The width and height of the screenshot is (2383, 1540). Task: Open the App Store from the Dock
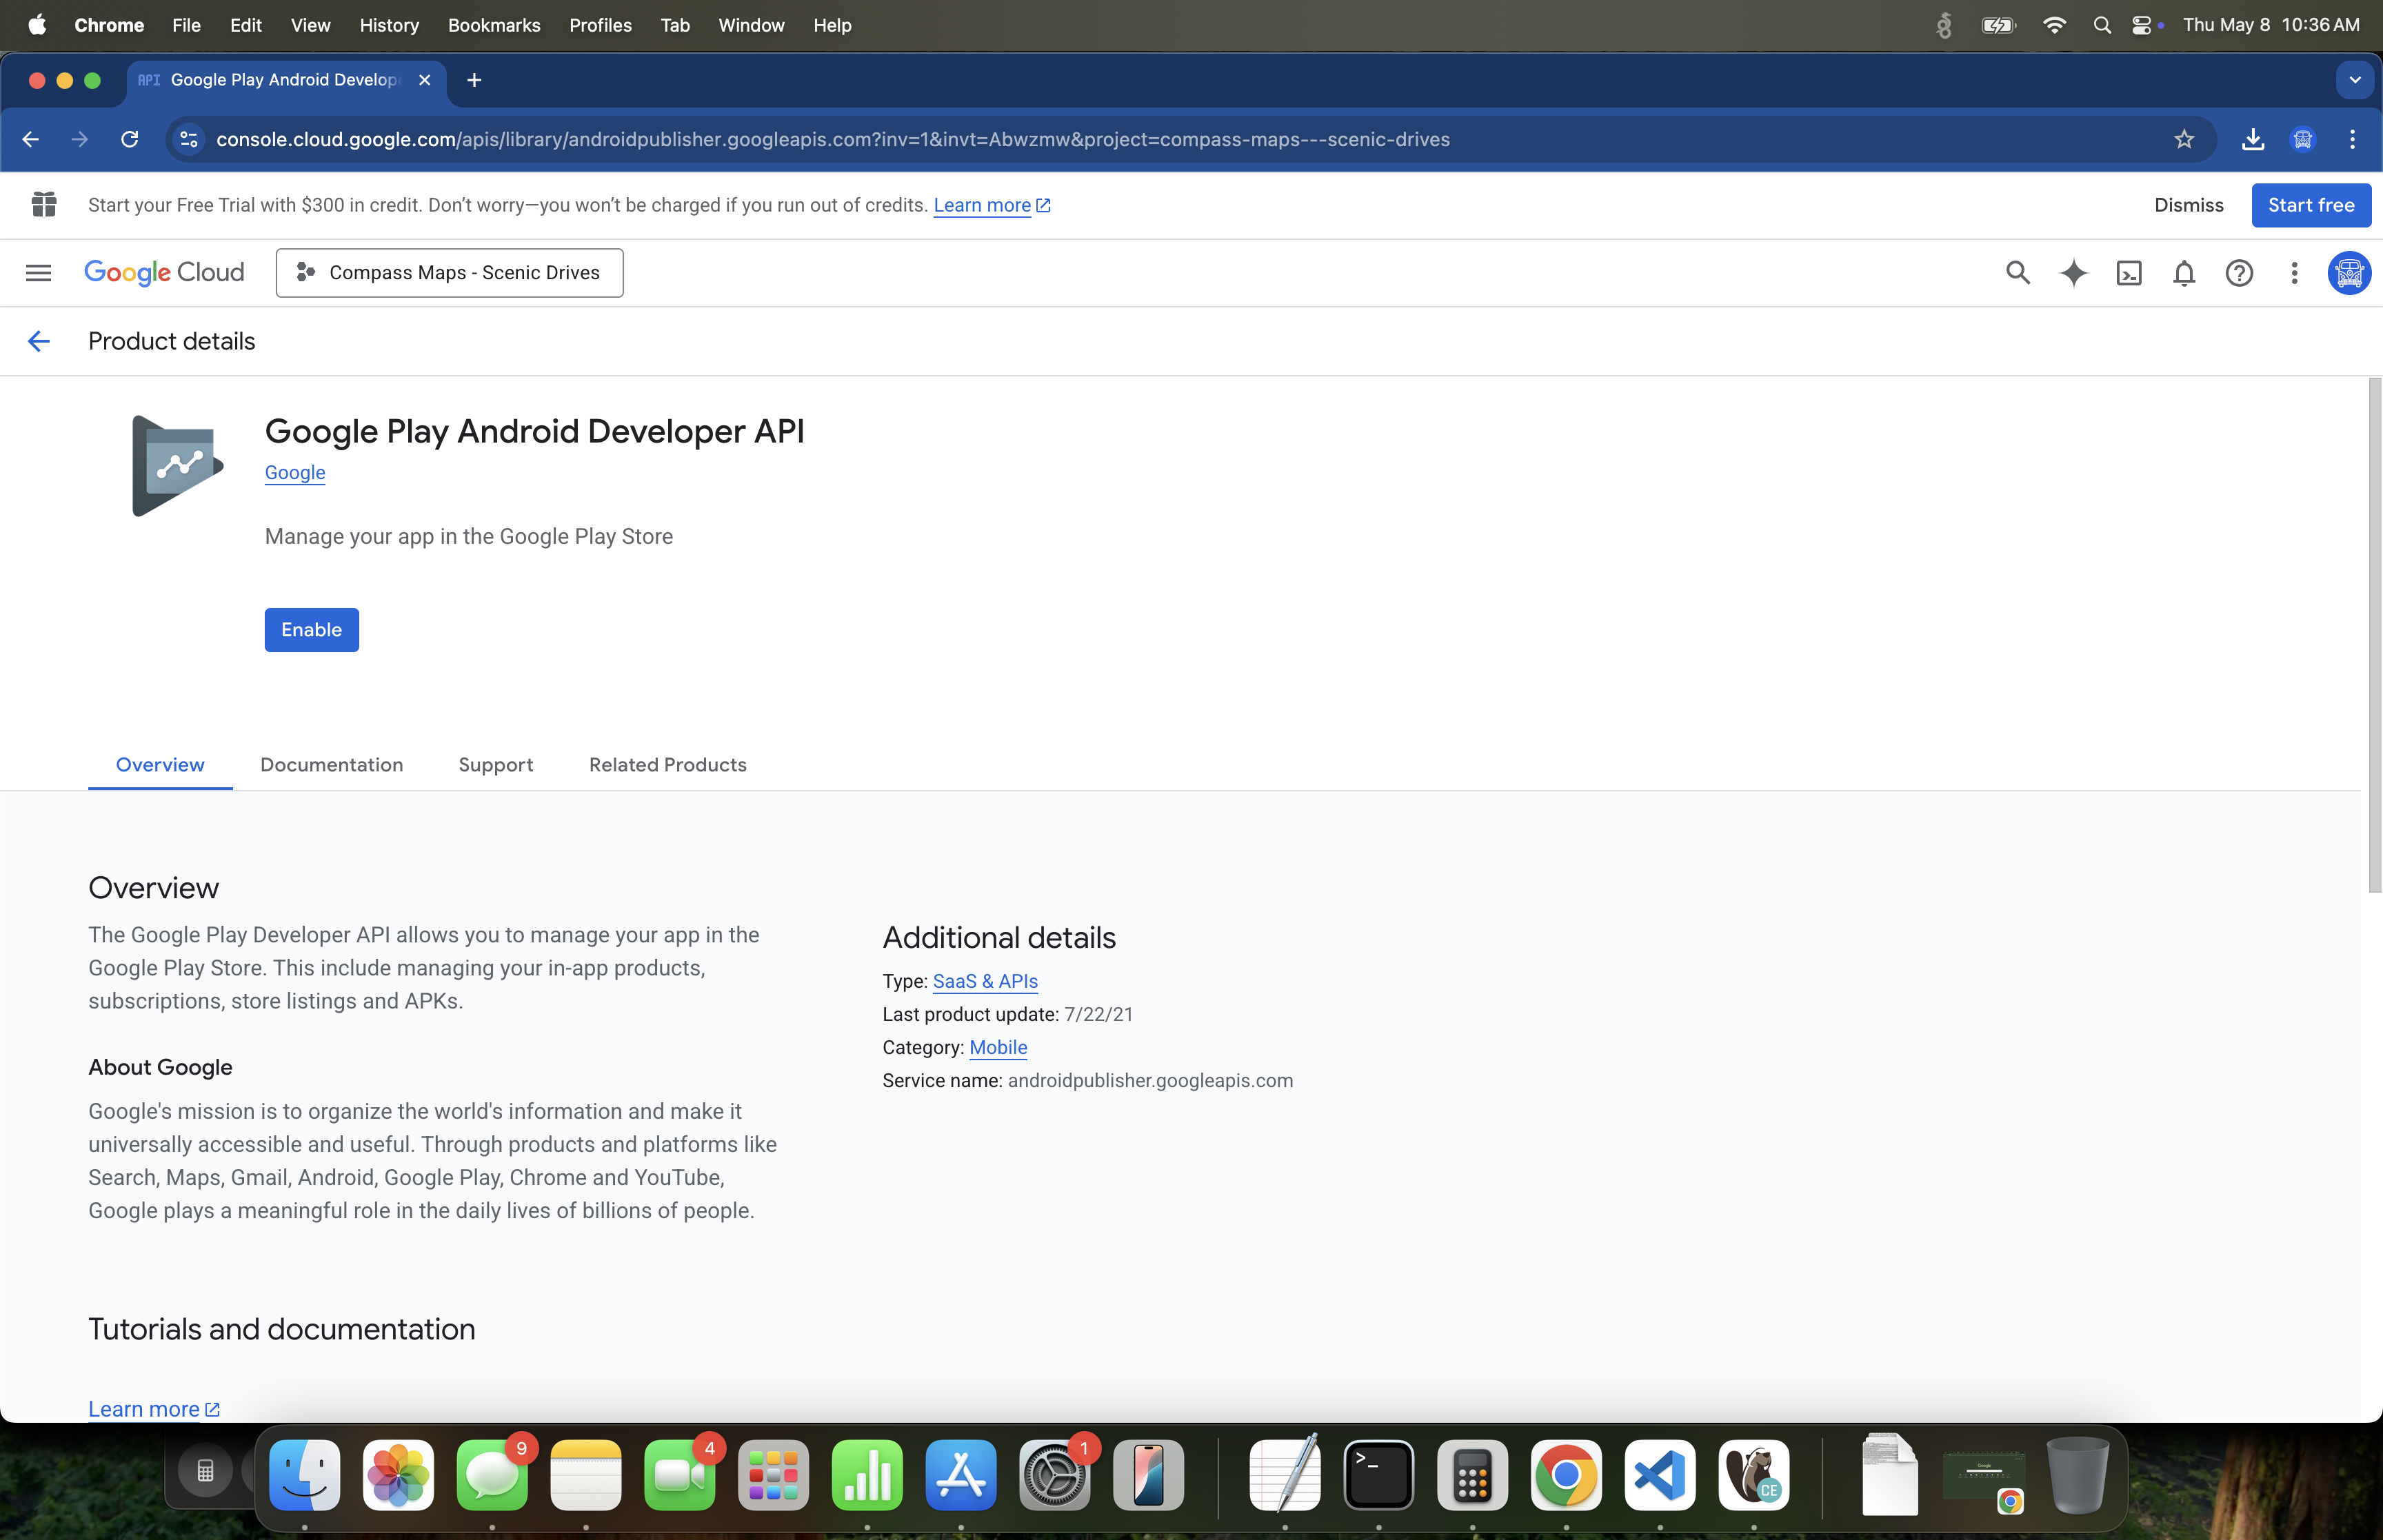click(961, 1475)
